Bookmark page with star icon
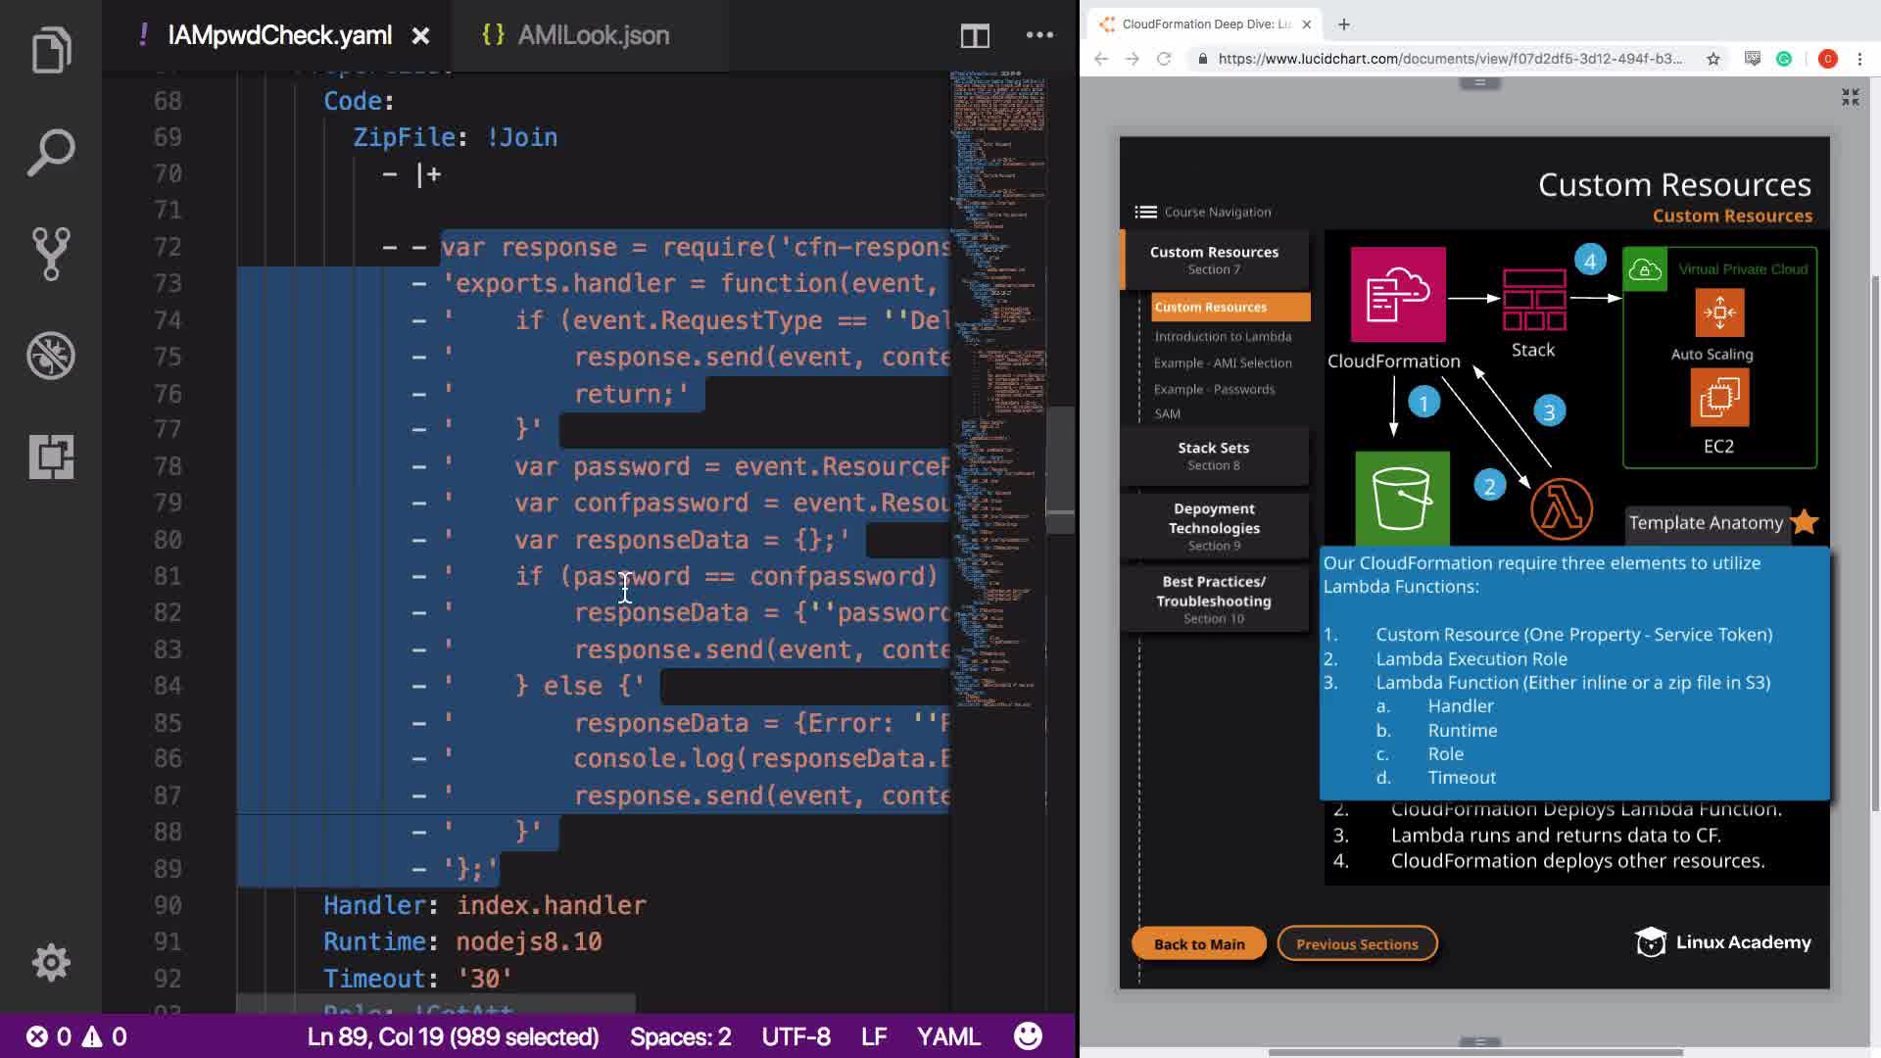Image resolution: width=1881 pixels, height=1058 pixels. pos(1712,59)
